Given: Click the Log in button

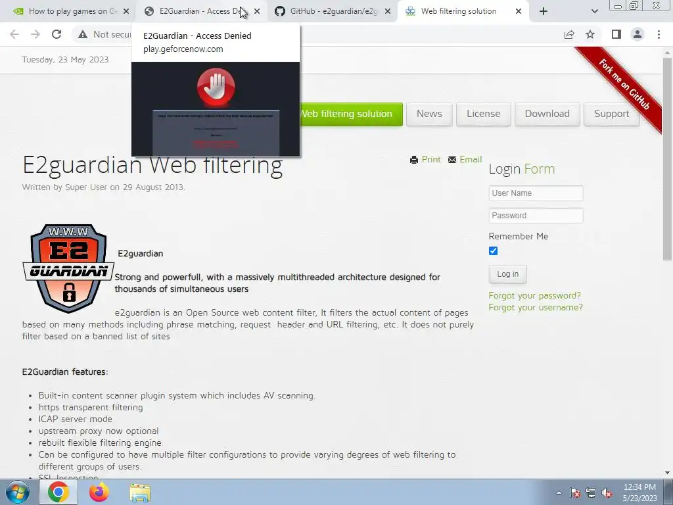Looking at the screenshot, I should (508, 274).
